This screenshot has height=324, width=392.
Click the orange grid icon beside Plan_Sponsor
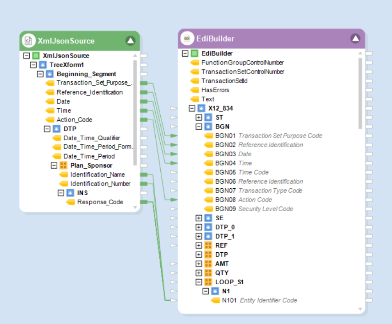pos(64,165)
